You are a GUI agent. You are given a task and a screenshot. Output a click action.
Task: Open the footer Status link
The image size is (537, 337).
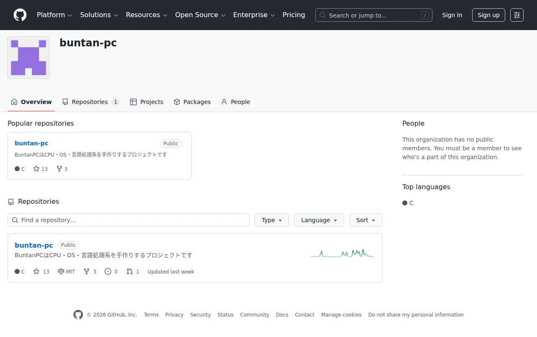pos(225,315)
